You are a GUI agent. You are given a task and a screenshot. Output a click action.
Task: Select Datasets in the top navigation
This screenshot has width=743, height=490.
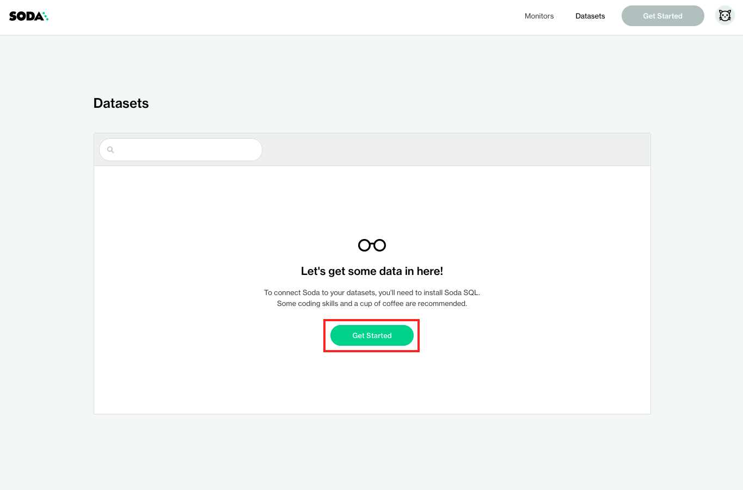(590, 16)
